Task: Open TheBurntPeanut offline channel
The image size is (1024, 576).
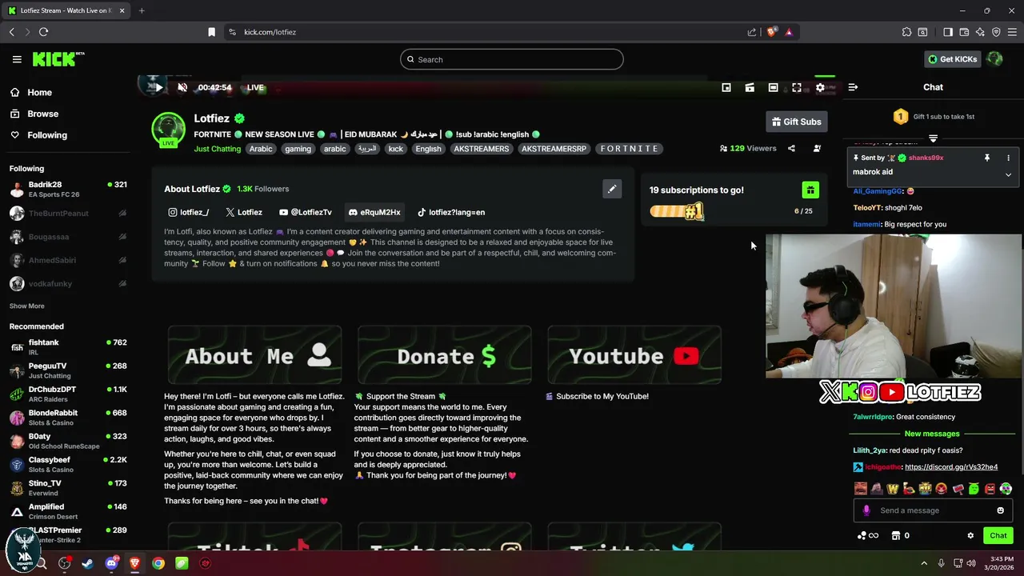Action: click(x=68, y=214)
